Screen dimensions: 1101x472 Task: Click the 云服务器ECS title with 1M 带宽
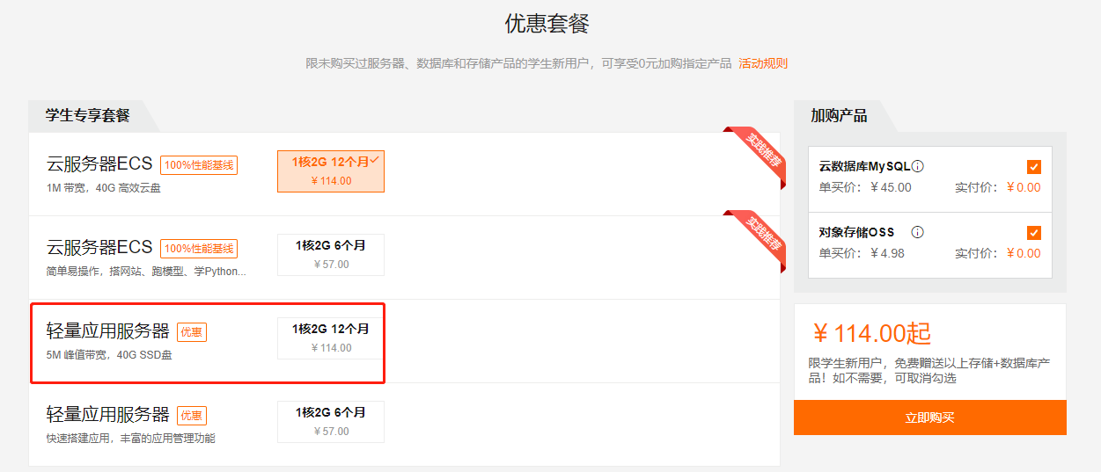pyautogui.click(x=99, y=164)
